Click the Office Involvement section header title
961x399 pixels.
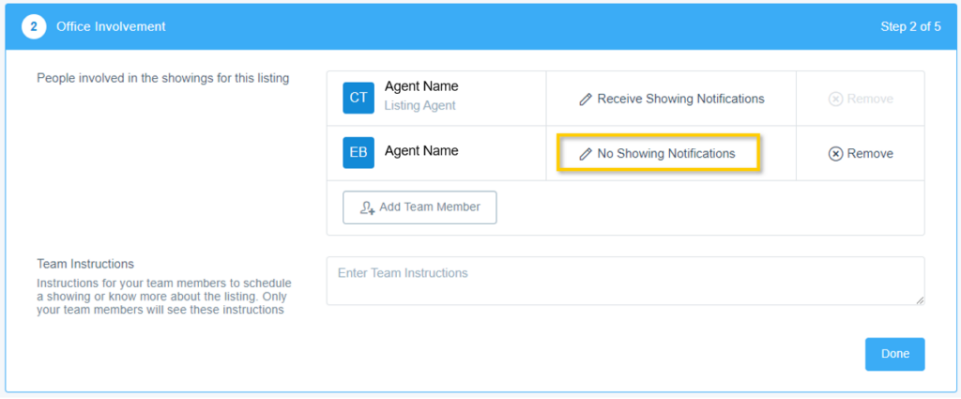pos(111,26)
